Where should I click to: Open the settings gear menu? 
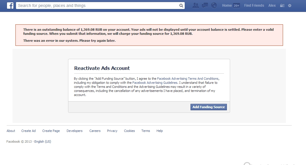click(290, 6)
